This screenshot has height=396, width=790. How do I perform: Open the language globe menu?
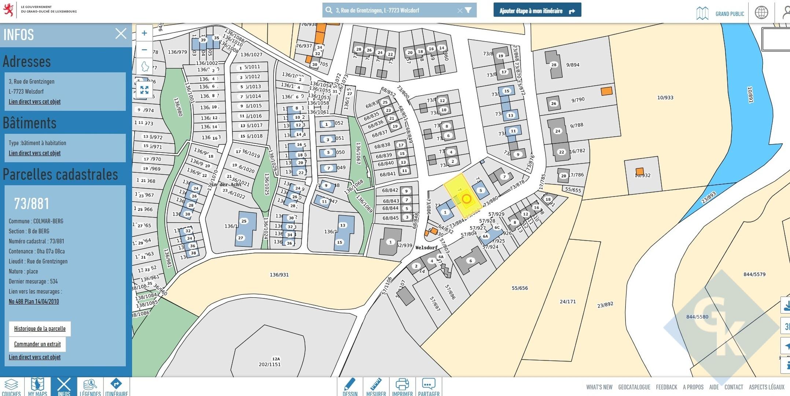point(761,12)
